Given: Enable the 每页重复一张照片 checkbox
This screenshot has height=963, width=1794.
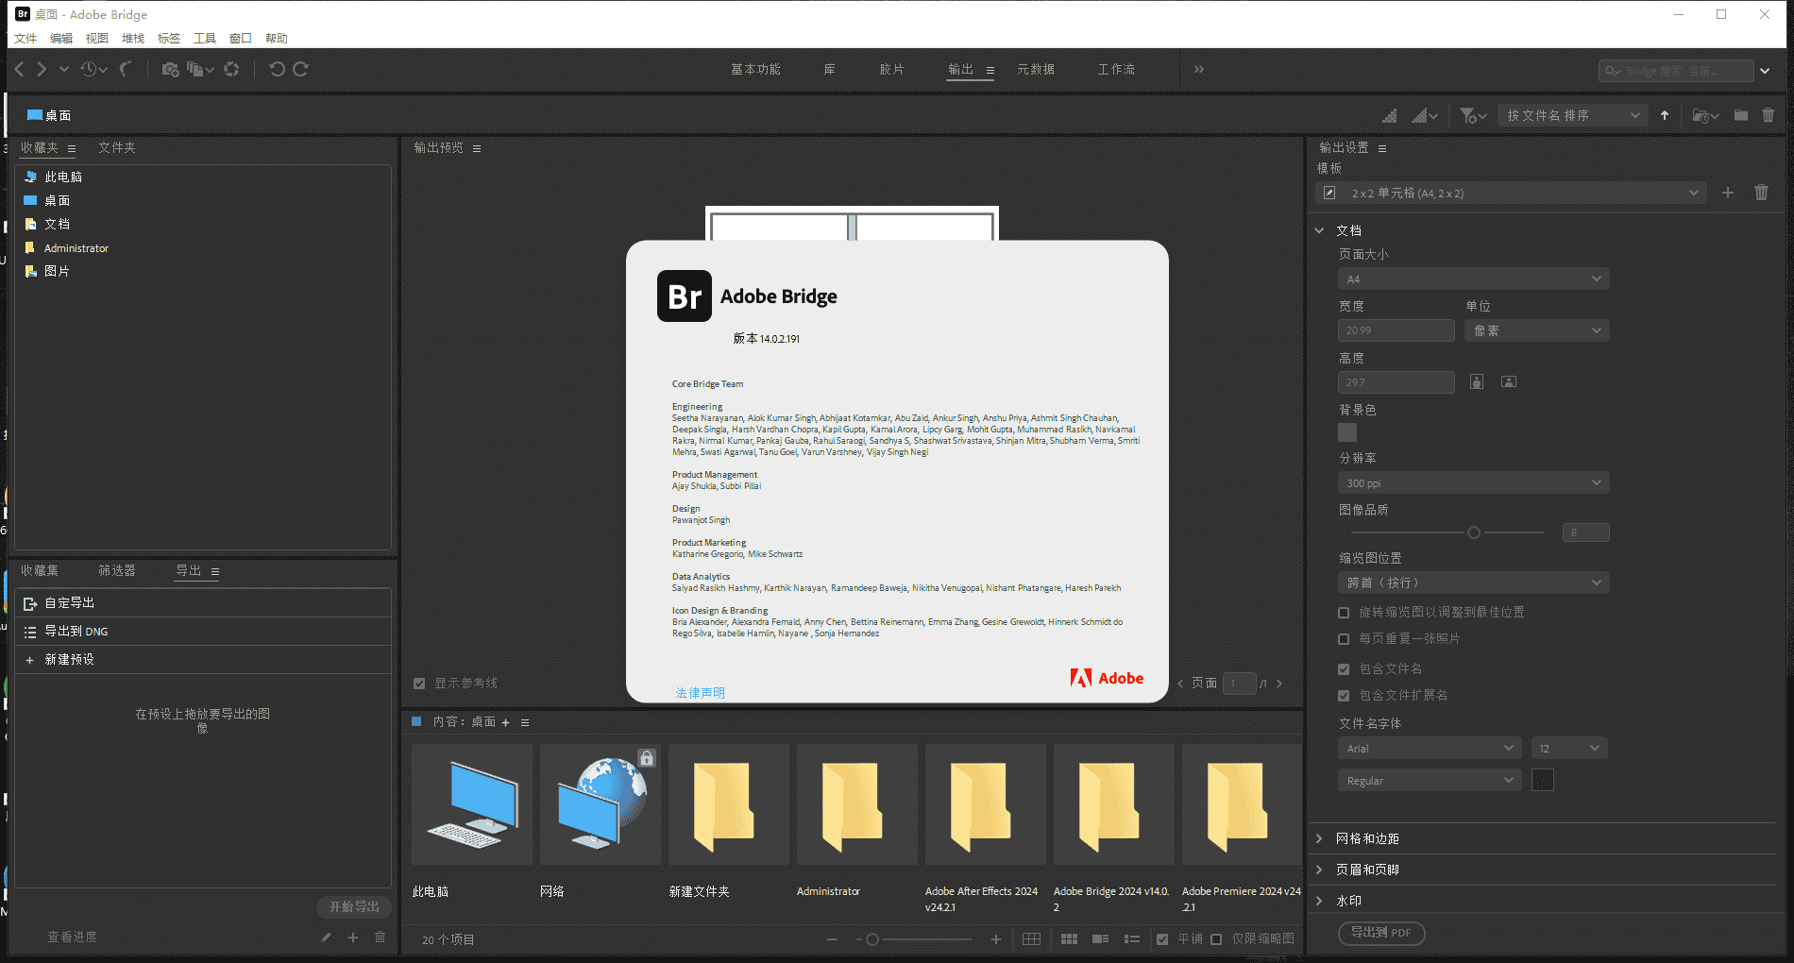Looking at the screenshot, I should coord(1344,639).
